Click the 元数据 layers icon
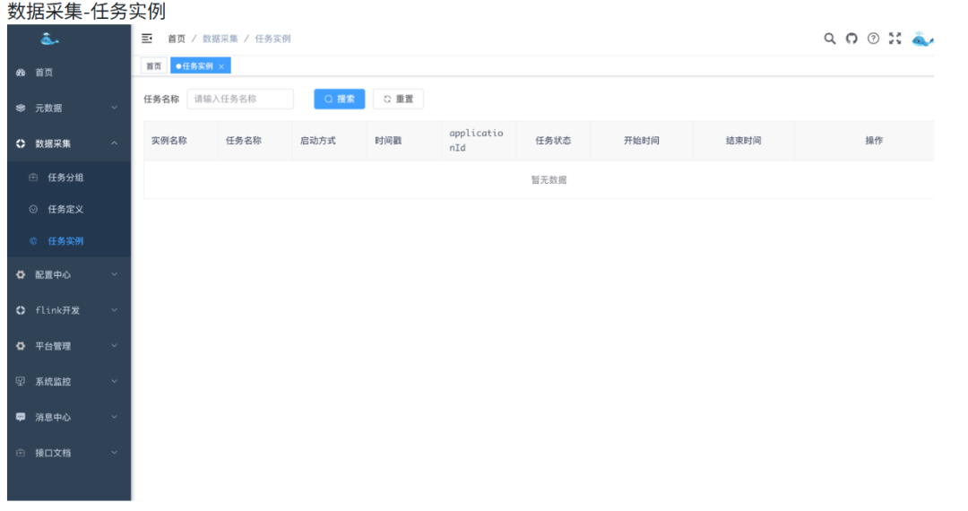968x511 pixels. click(21, 108)
